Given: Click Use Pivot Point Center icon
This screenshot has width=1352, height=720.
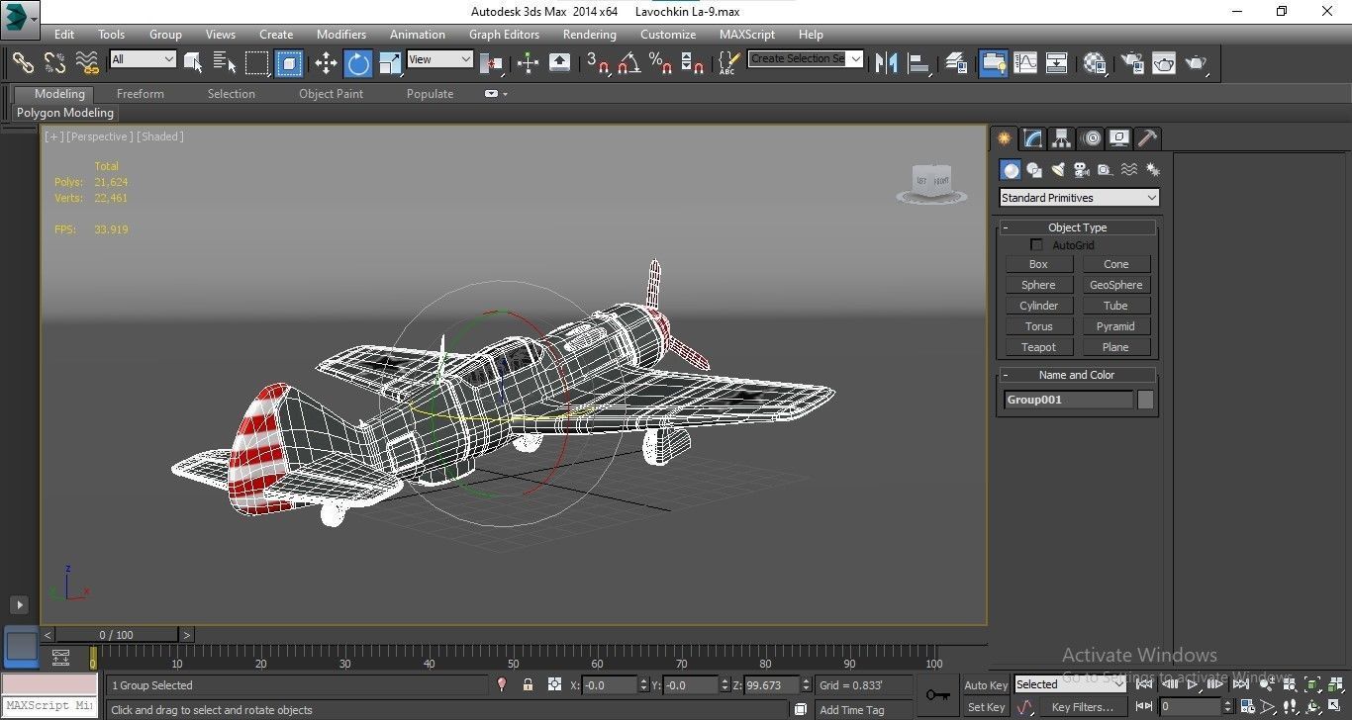Looking at the screenshot, I should 491,63.
